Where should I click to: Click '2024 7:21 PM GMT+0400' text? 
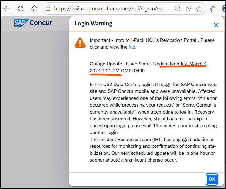pos(117,71)
